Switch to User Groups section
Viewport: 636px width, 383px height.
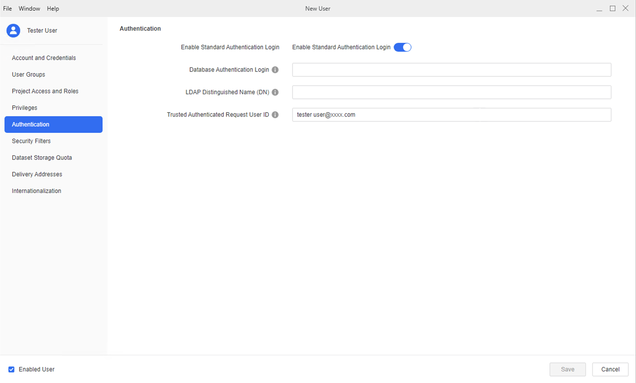click(28, 74)
